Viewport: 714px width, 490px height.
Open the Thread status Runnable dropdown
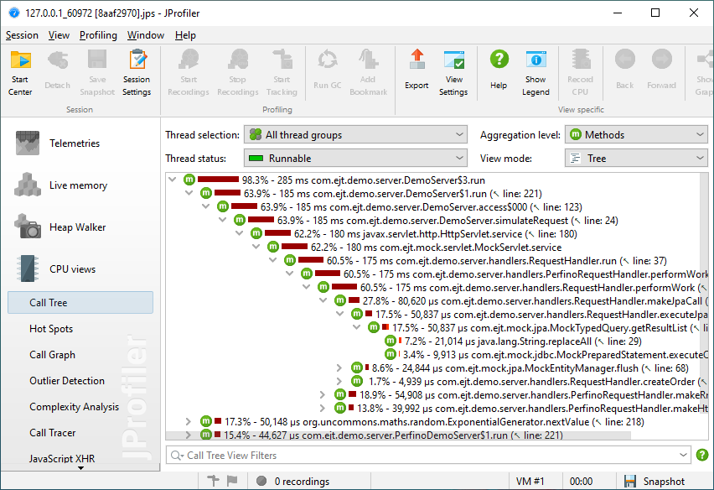click(355, 158)
